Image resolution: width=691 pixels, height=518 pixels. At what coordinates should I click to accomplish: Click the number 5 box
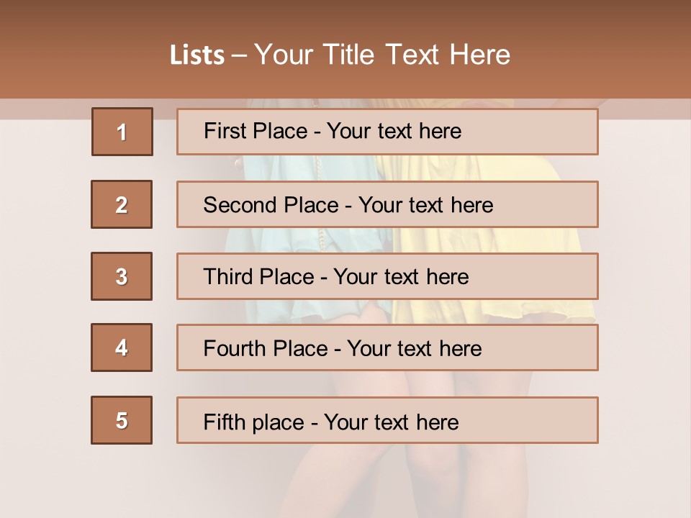122,420
